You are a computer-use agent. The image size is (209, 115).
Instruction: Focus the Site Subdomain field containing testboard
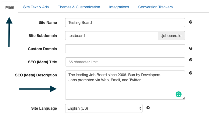click(x=111, y=36)
